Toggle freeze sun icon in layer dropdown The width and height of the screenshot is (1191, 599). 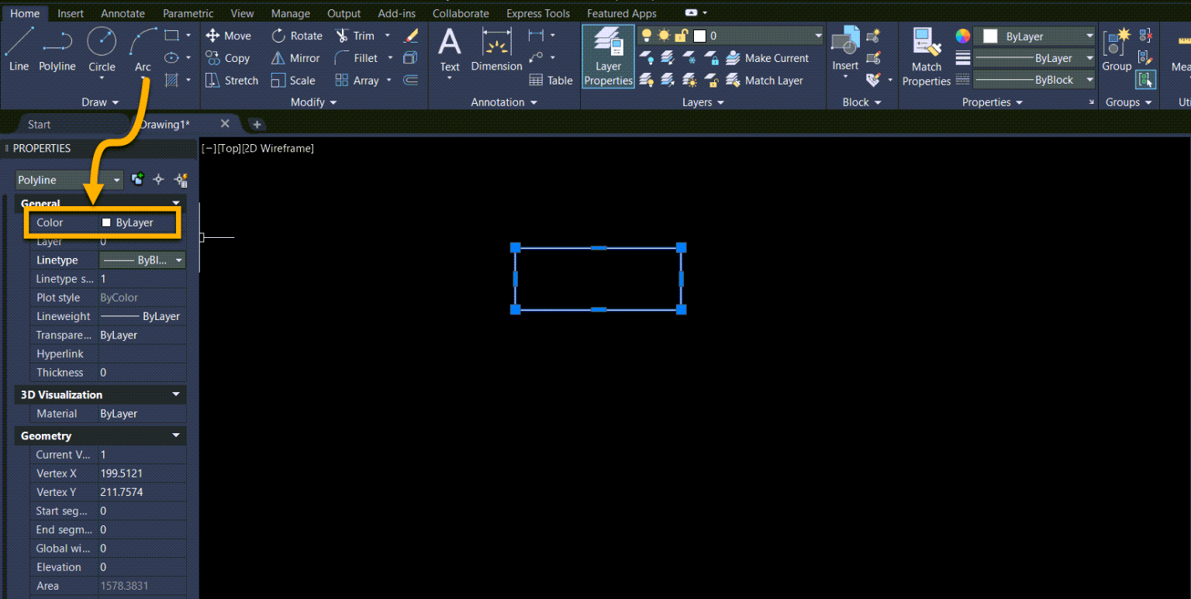(664, 36)
